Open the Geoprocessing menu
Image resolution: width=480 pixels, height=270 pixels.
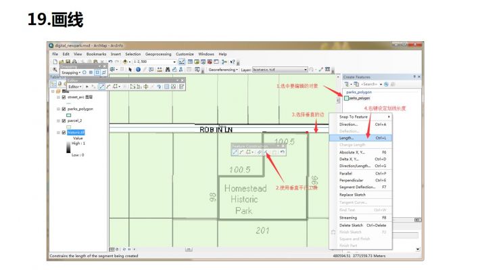coord(158,54)
